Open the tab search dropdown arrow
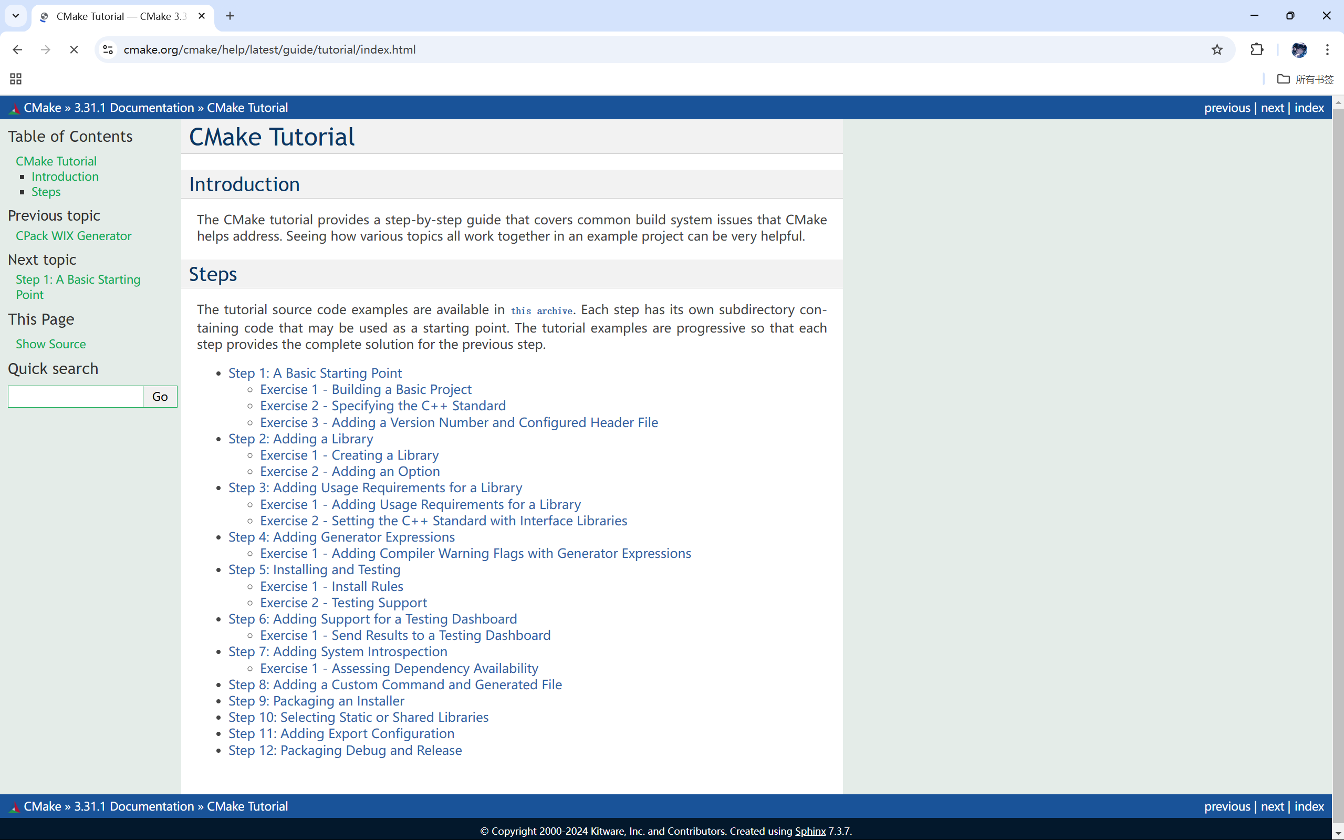Image resolution: width=1344 pixels, height=840 pixels. 16,16
